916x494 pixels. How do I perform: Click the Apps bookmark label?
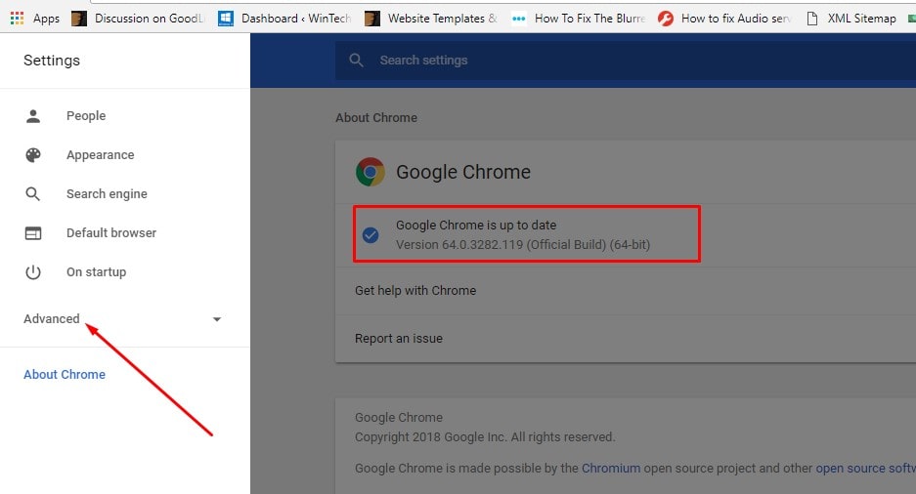pyautogui.click(x=46, y=19)
